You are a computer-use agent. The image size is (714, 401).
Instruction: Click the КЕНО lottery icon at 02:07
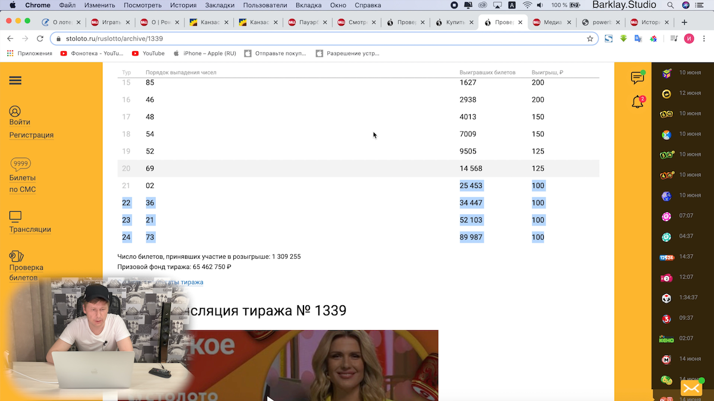666,339
